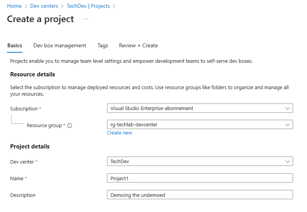
Task: Expand the Dev center dropdown
Action: (200, 161)
